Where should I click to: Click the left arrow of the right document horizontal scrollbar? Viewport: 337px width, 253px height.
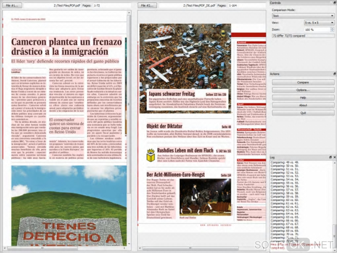140,248
